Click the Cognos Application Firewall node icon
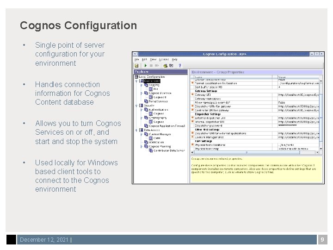The width and height of the screenshot is (333, 250). (x=146, y=126)
